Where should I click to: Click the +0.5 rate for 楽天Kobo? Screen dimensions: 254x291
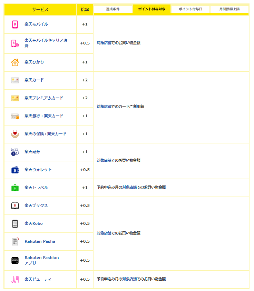[85, 224]
